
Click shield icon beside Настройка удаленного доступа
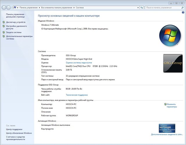coord(4,26)
